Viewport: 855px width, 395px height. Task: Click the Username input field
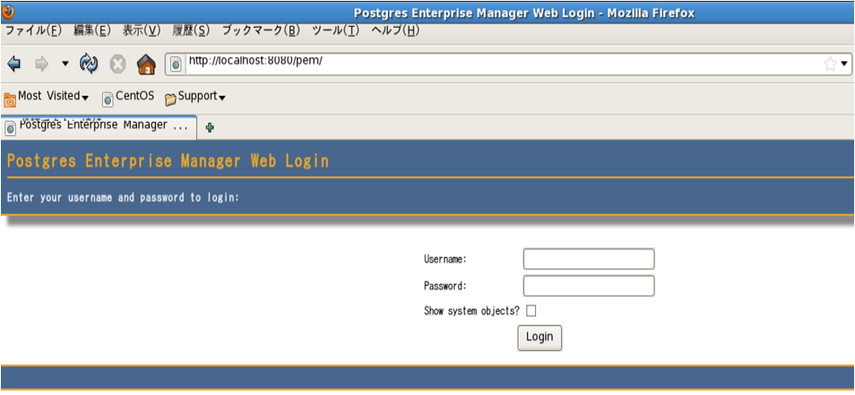pos(588,259)
